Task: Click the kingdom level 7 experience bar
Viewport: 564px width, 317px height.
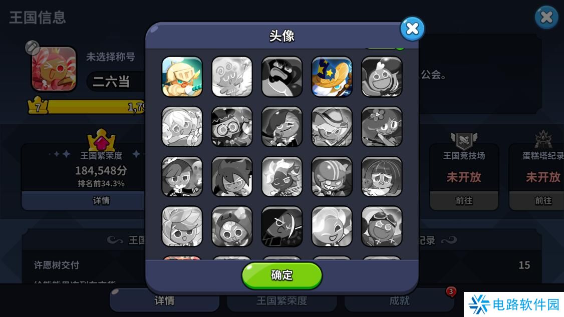Action: 87,107
